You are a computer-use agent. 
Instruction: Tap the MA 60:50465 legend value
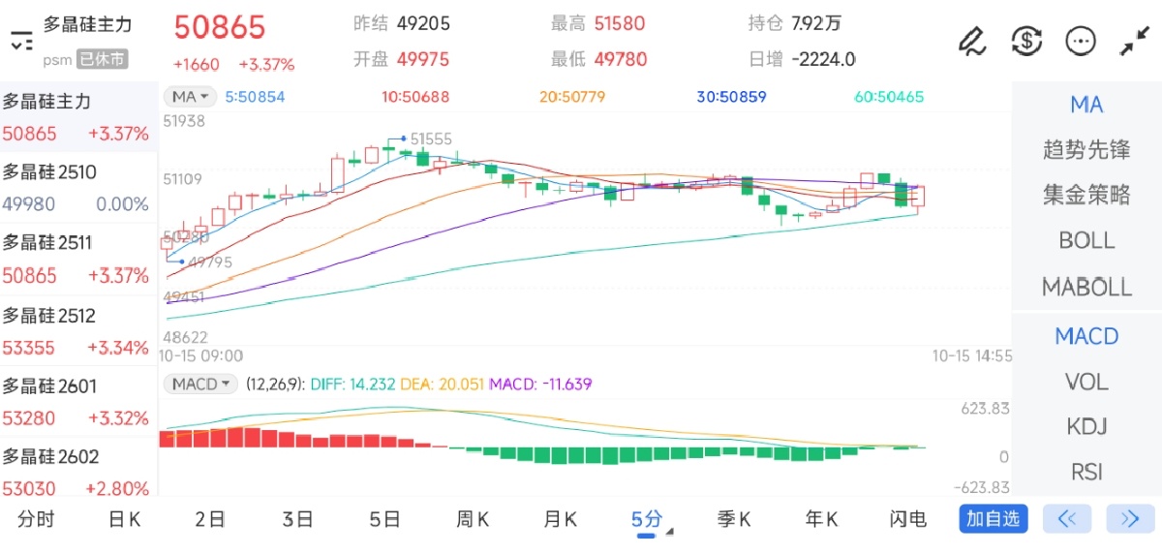tap(889, 97)
